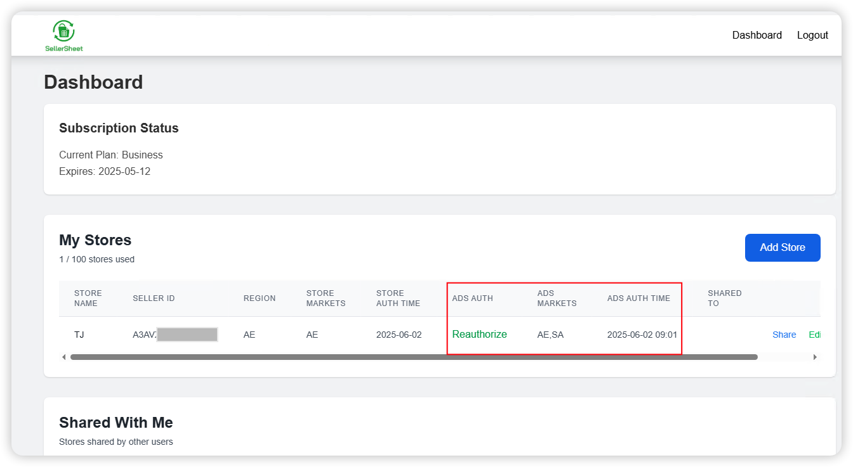Click the horizontal scrollbar thumb under the table
Screen dimensions: 853x467
(x=414, y=357)
